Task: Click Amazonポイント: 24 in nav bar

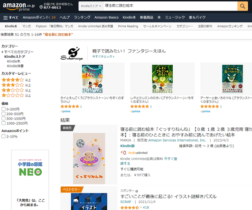Action: coord(39,18)
